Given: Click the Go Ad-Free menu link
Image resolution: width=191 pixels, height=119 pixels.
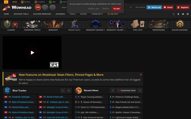Looking at the screenshot, I should 113,14.
